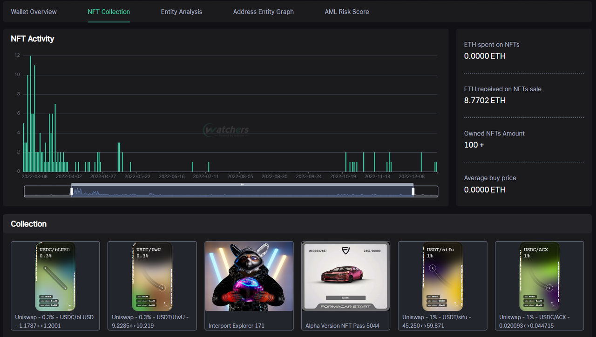Open the USDT/UwU Uniswap NFT image
Screen dimensions: 596x337
pyautogui.click(x=152, y=276)
